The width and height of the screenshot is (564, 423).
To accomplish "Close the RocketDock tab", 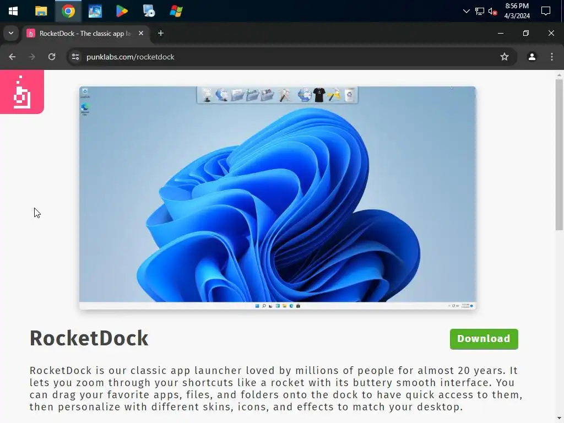I will (x=141, y=33).
